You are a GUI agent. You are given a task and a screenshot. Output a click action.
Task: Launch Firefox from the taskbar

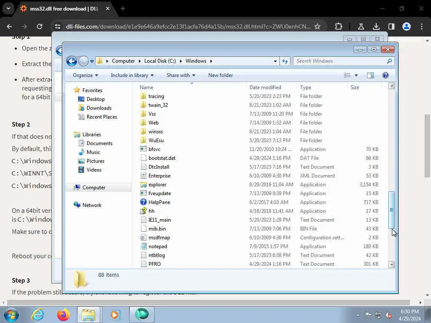click(x=63, y=315)
